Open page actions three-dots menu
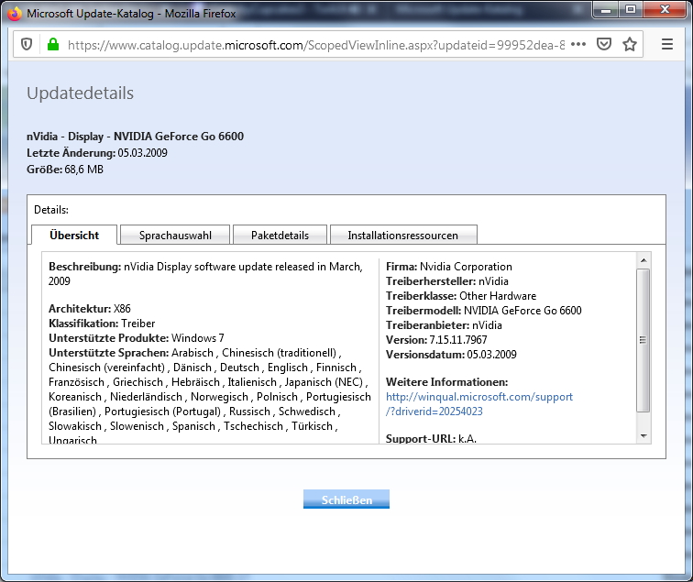Image resolution: width=693 pixels, height=582 pixels. pyautogui.click(x=578, y=44)
